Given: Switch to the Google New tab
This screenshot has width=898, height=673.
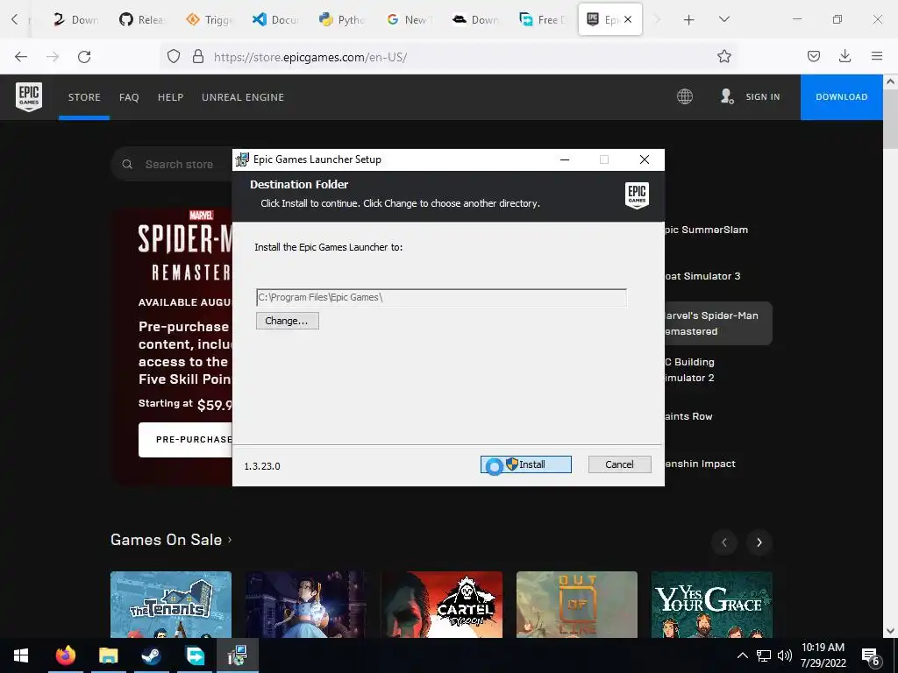Looking at the screenshot, I should 410,20.
